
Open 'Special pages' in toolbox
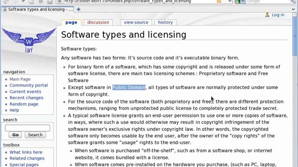point(24,165)
